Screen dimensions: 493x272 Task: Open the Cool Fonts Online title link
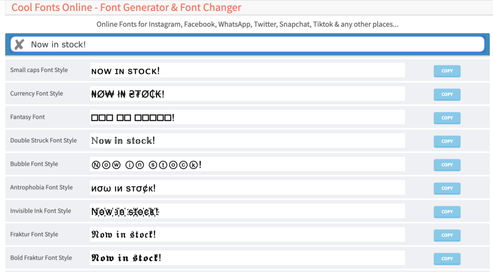coord(126,8)
